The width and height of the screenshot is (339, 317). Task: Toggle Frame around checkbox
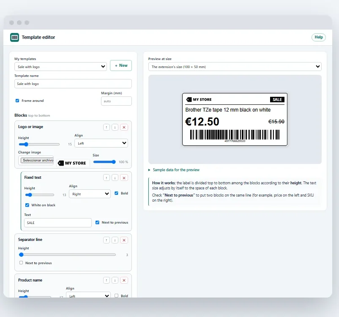tap(17, 101)
